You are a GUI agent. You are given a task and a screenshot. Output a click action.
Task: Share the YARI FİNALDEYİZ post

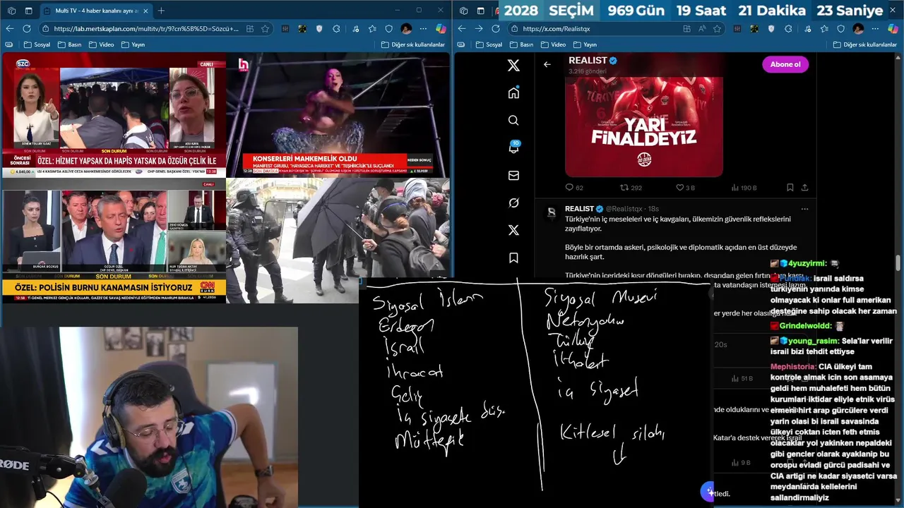coord(804,188)
